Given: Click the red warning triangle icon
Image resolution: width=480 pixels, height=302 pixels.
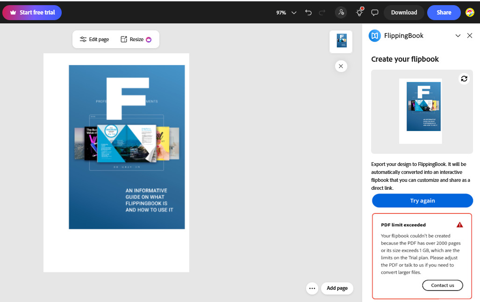Looking at the screenshot, I should [x=459, y=225].
